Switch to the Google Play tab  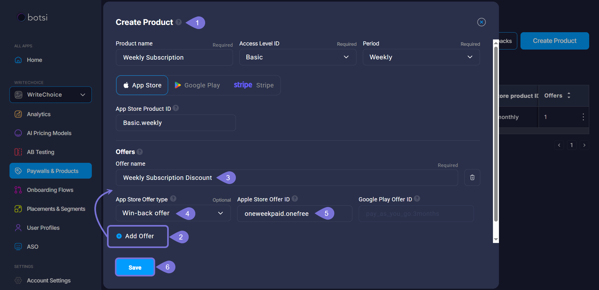point(197,85)
